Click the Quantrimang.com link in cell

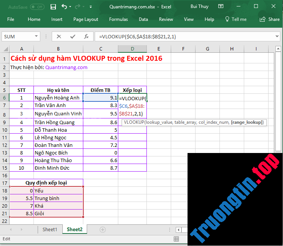(66, 67)
